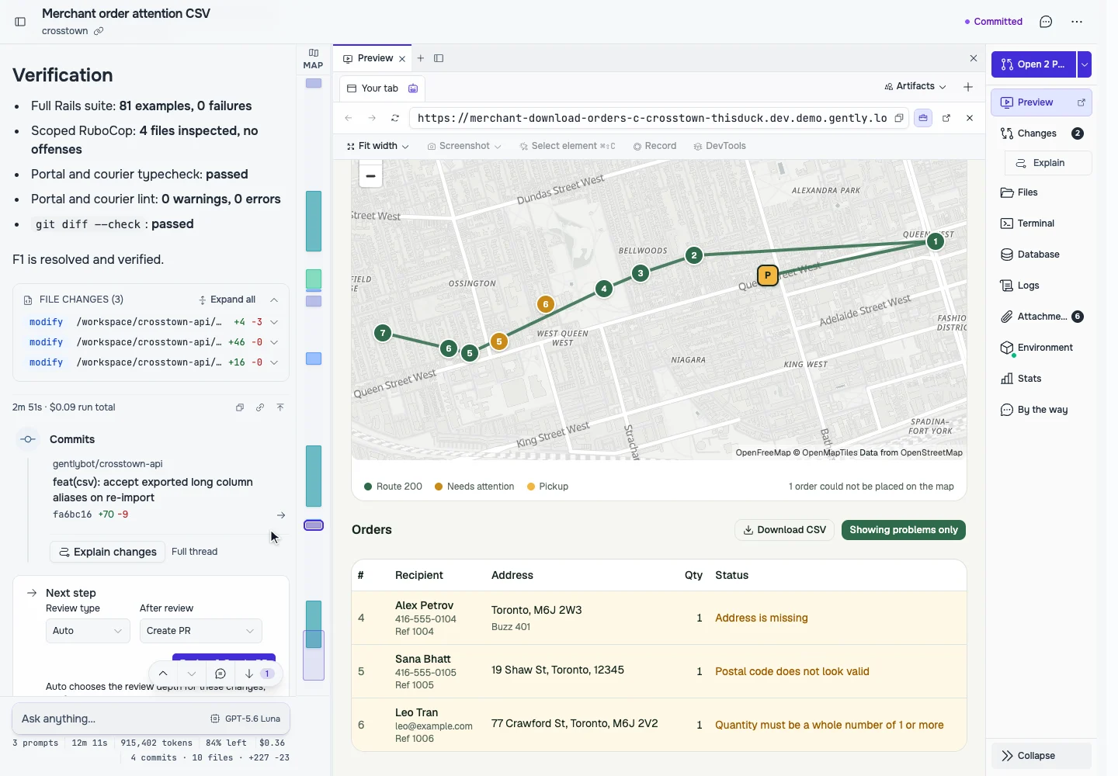Viewport: 1118px width, 776px height.
Task: Add a new panel tab with plus
Action: [421, 58]
